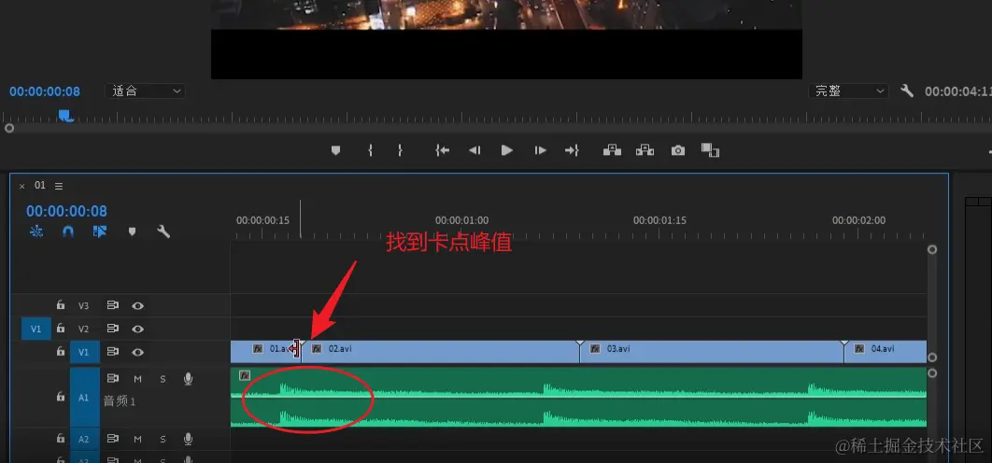Open the 01 timeline panel menu
This screenshot has width=992, height=463.
(x=59, y=186)
